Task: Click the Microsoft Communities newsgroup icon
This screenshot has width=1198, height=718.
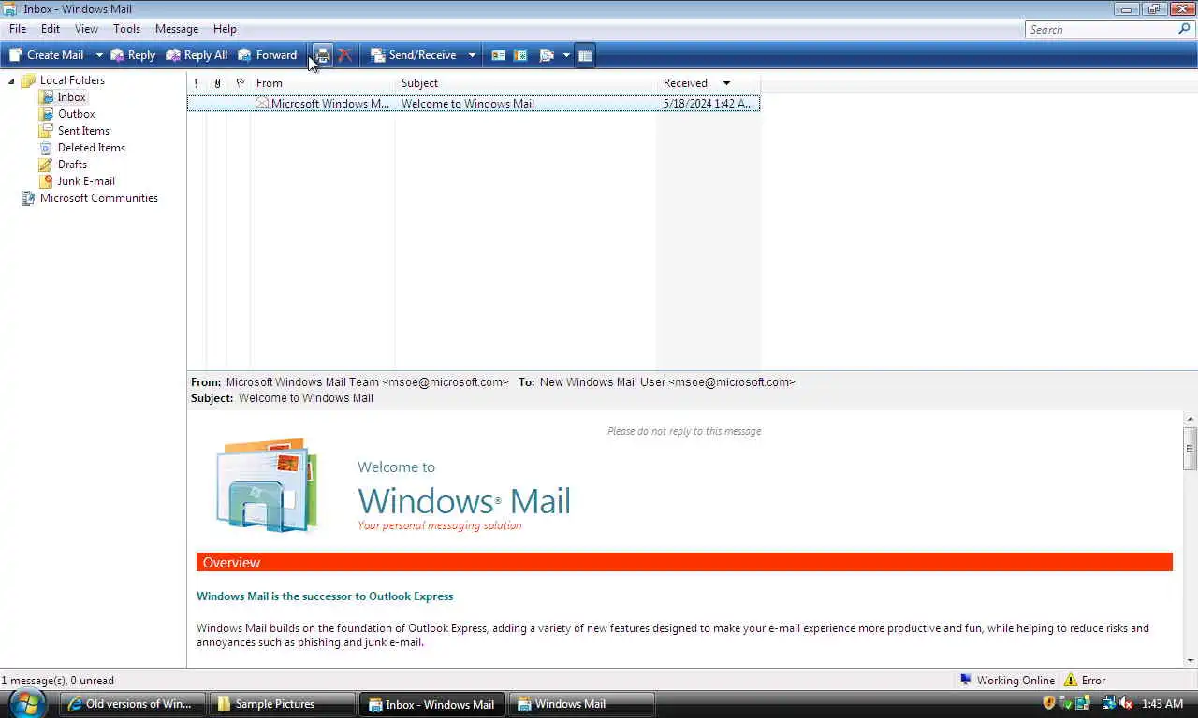Action: click(x=28, y=198)
